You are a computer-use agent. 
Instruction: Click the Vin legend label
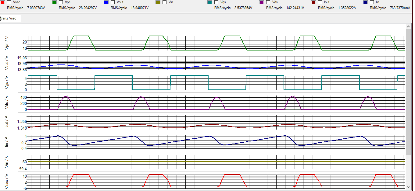pos(171,2)
